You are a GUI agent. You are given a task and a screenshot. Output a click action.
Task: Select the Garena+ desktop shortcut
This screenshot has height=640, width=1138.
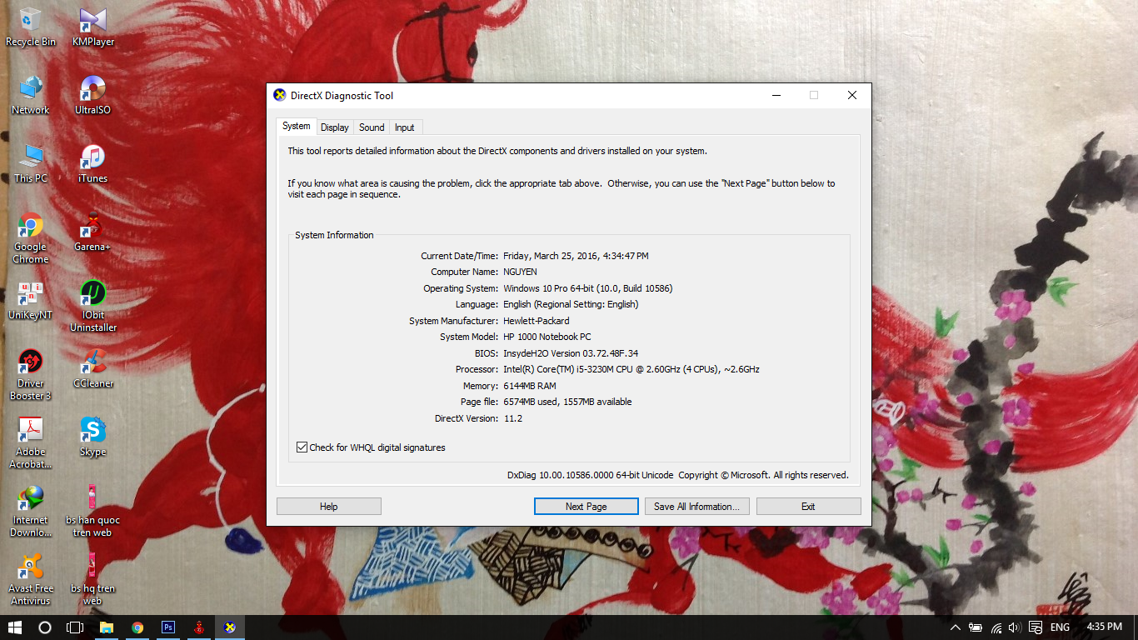(x=92, y=232)
